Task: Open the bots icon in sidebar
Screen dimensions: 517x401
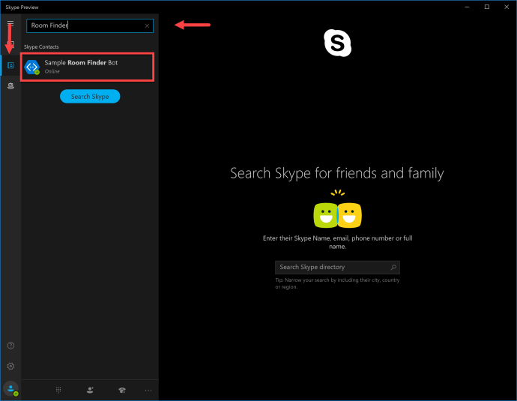Action: tap(10, 86)
